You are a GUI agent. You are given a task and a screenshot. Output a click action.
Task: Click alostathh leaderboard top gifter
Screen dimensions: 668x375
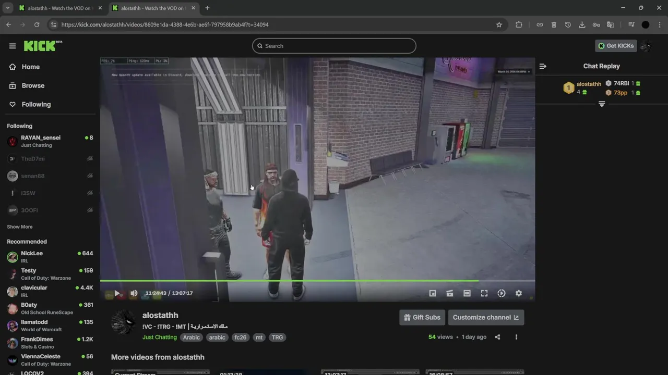[589, 84]
